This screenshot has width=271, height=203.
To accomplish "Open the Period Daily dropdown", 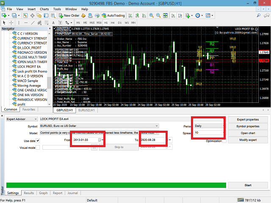I will pyautogui.click(x=210, y=126).
